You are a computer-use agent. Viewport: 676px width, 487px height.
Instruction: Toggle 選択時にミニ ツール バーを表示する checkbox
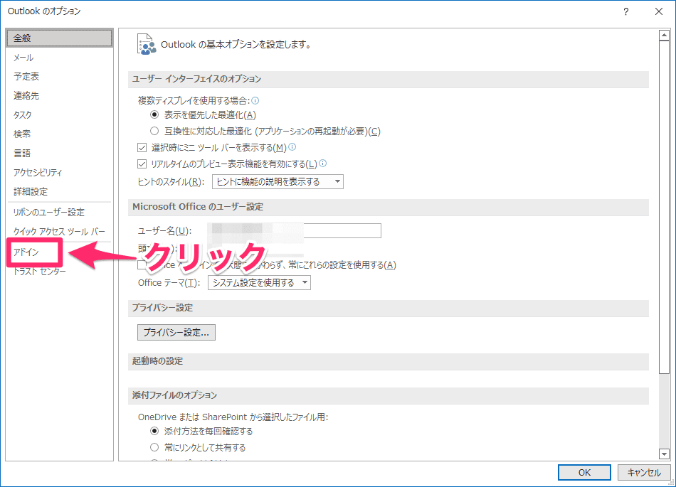(x=142, y=148)
